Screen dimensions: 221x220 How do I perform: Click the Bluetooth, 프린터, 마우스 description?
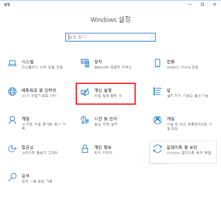113,67
